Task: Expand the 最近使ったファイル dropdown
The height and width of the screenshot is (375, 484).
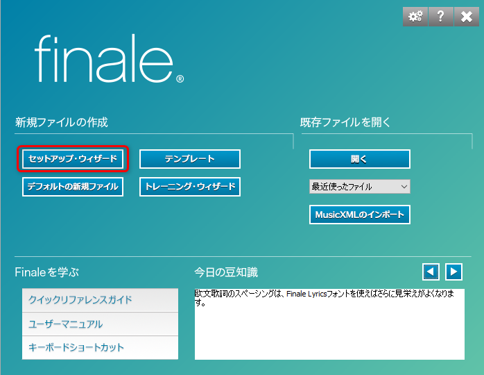Action: pyautogui.click(x=360, y=187)
